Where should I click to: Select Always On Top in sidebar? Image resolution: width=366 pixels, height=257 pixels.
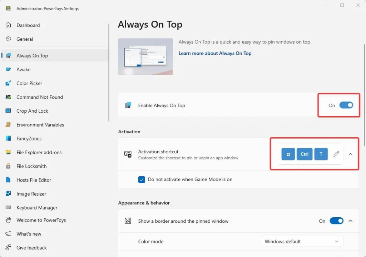(x=55, y=55)
